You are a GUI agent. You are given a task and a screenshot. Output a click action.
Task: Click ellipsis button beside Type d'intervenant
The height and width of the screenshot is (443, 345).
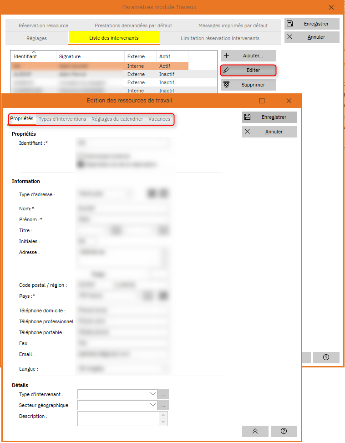pos(163,394)
